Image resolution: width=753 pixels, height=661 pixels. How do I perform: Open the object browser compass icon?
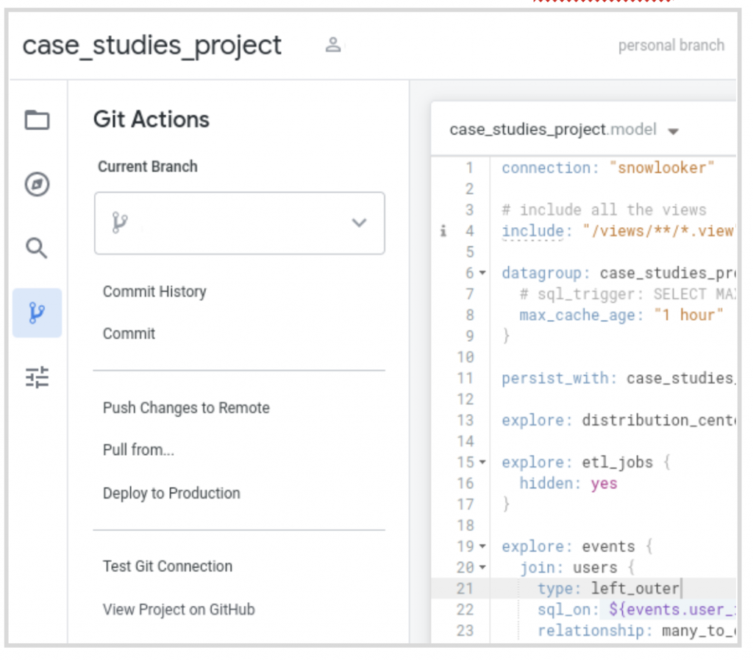point(37,185)
